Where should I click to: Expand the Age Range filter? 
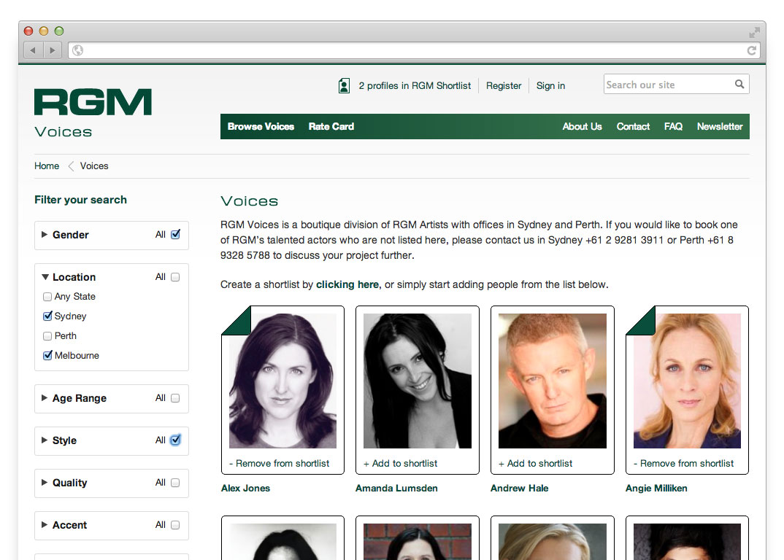[x=45, y=398]
